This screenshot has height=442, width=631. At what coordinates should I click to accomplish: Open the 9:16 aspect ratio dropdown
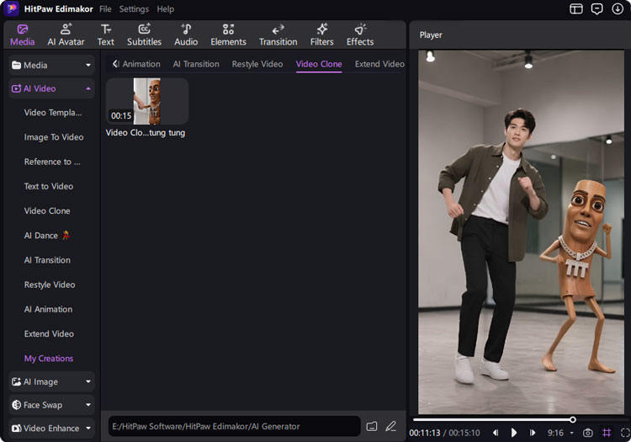click(x=560, y=433)
